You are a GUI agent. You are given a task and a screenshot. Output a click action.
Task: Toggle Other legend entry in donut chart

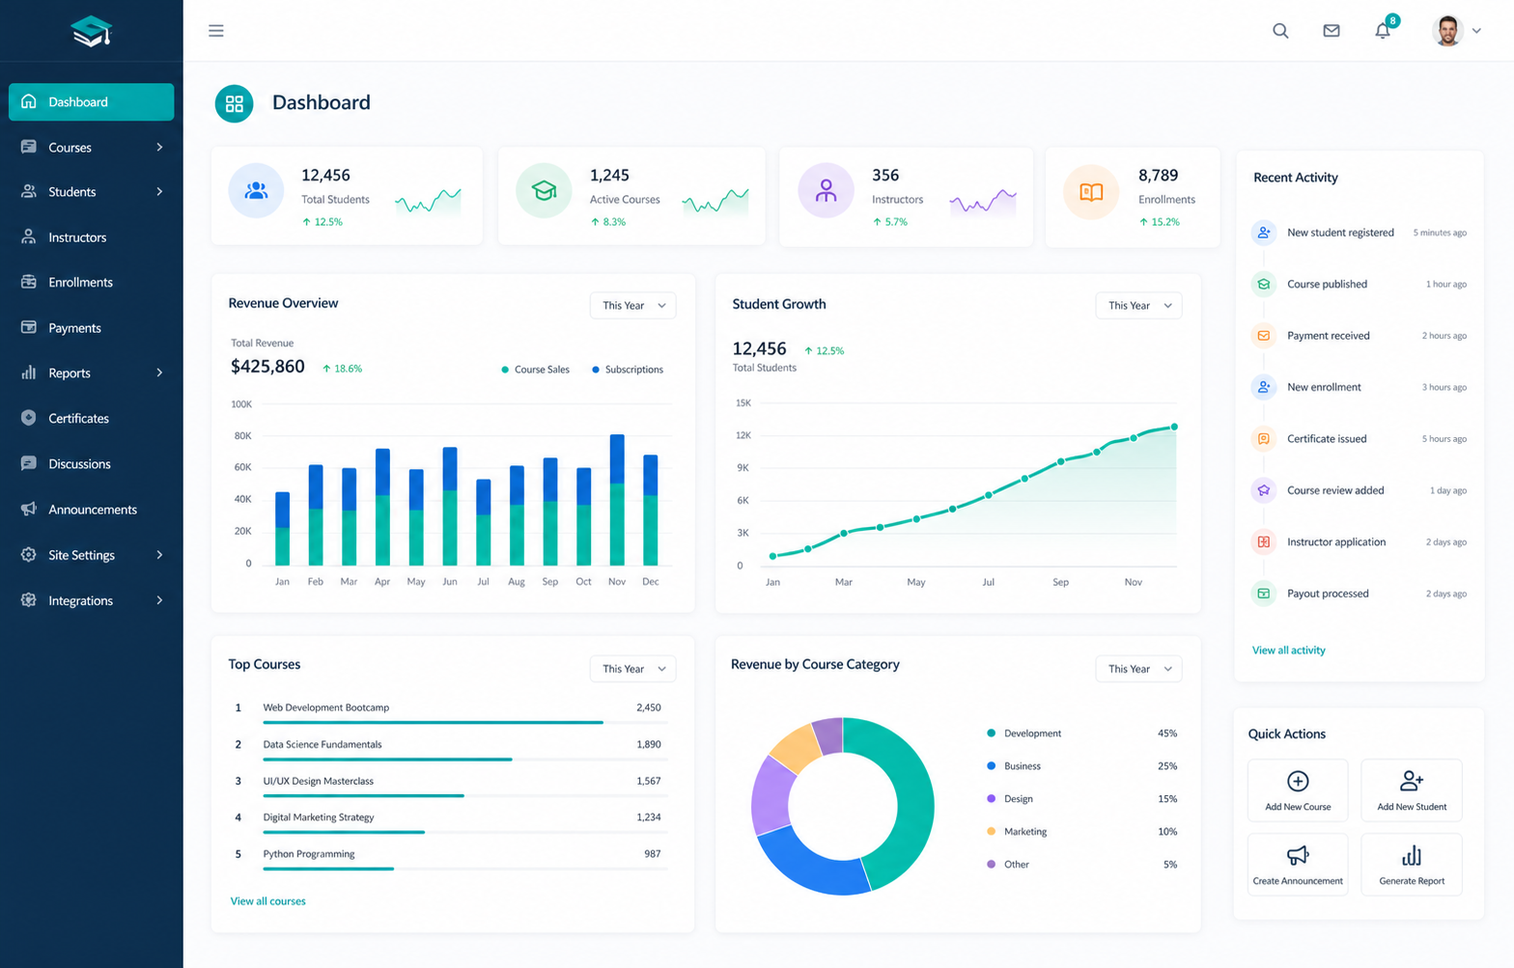coord(1008,865)
